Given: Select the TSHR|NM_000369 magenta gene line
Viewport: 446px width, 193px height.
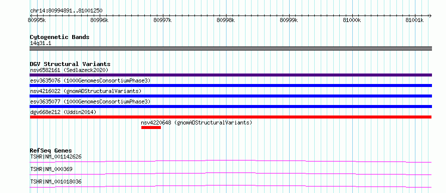Looking at the screenshot, I should pos(231,173).
